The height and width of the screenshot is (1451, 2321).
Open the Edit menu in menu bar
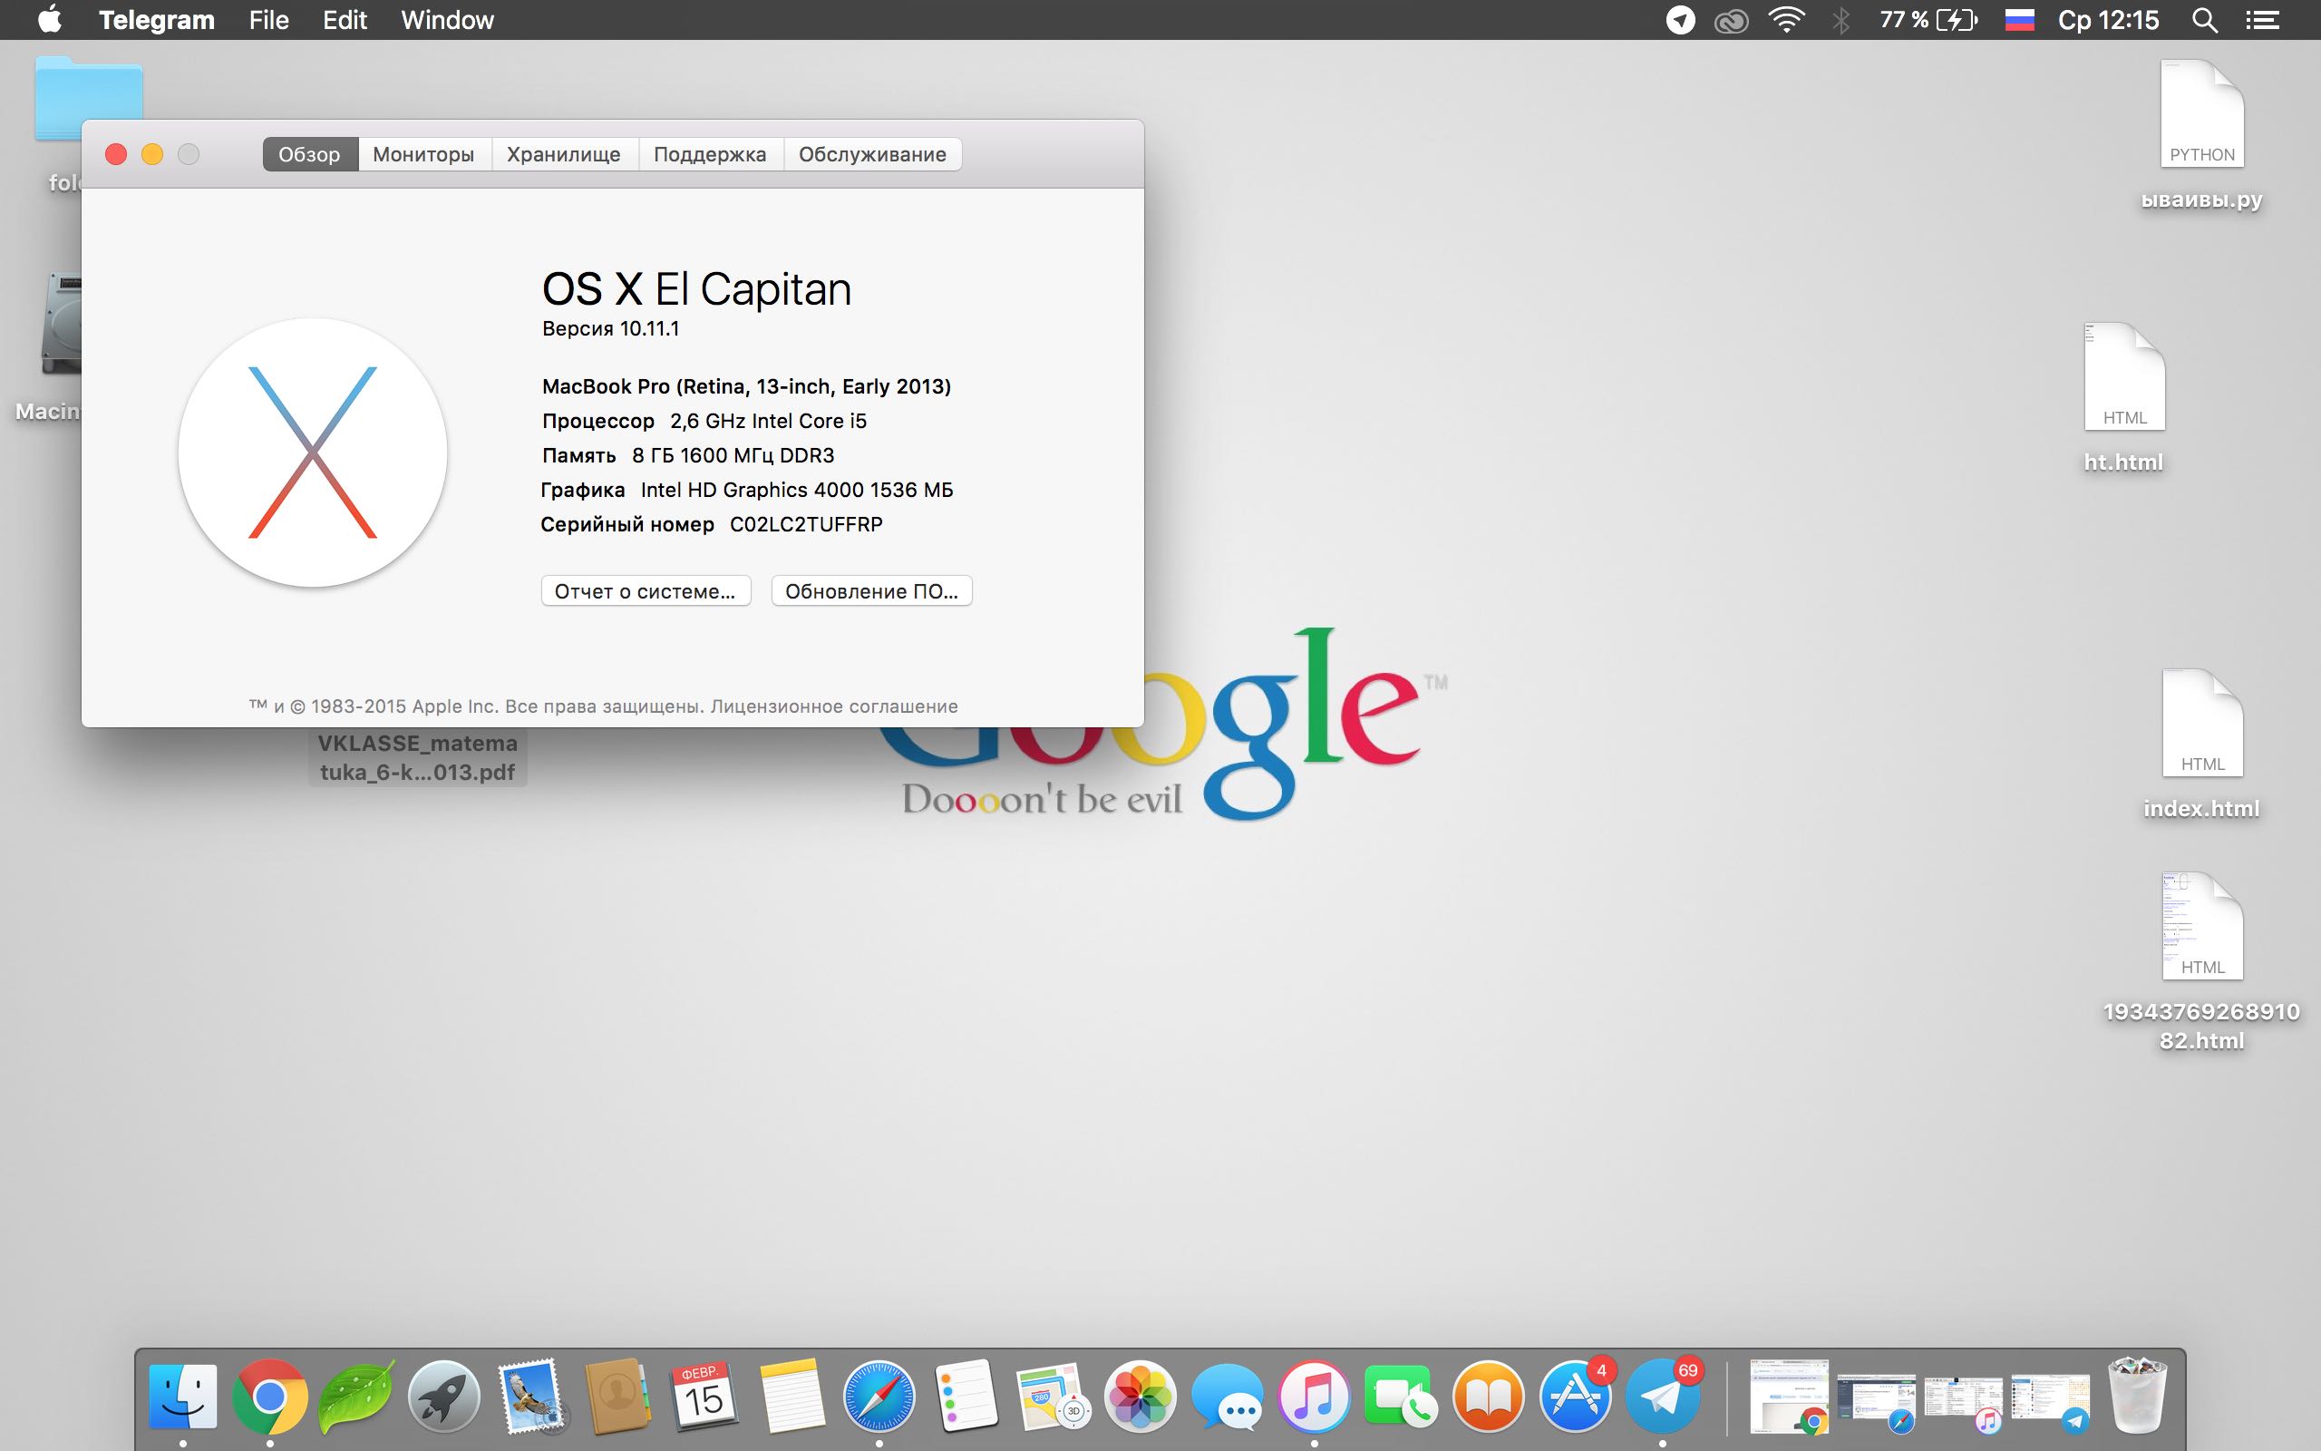(345, 20)
